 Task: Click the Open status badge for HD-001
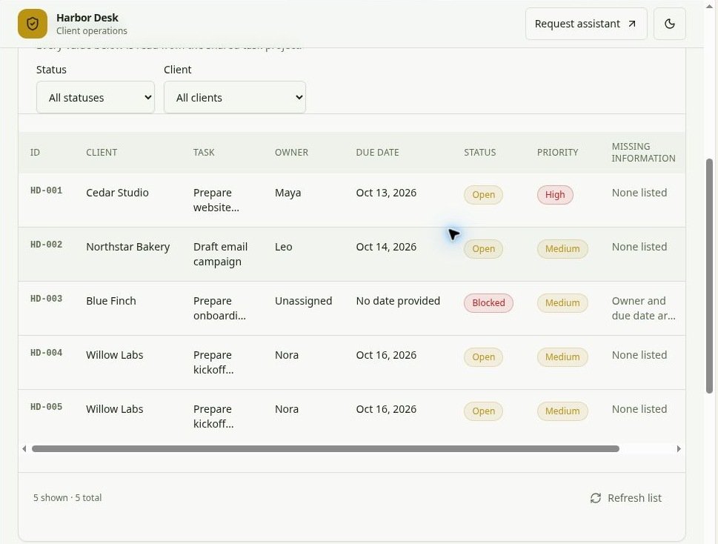coord(483,195)
